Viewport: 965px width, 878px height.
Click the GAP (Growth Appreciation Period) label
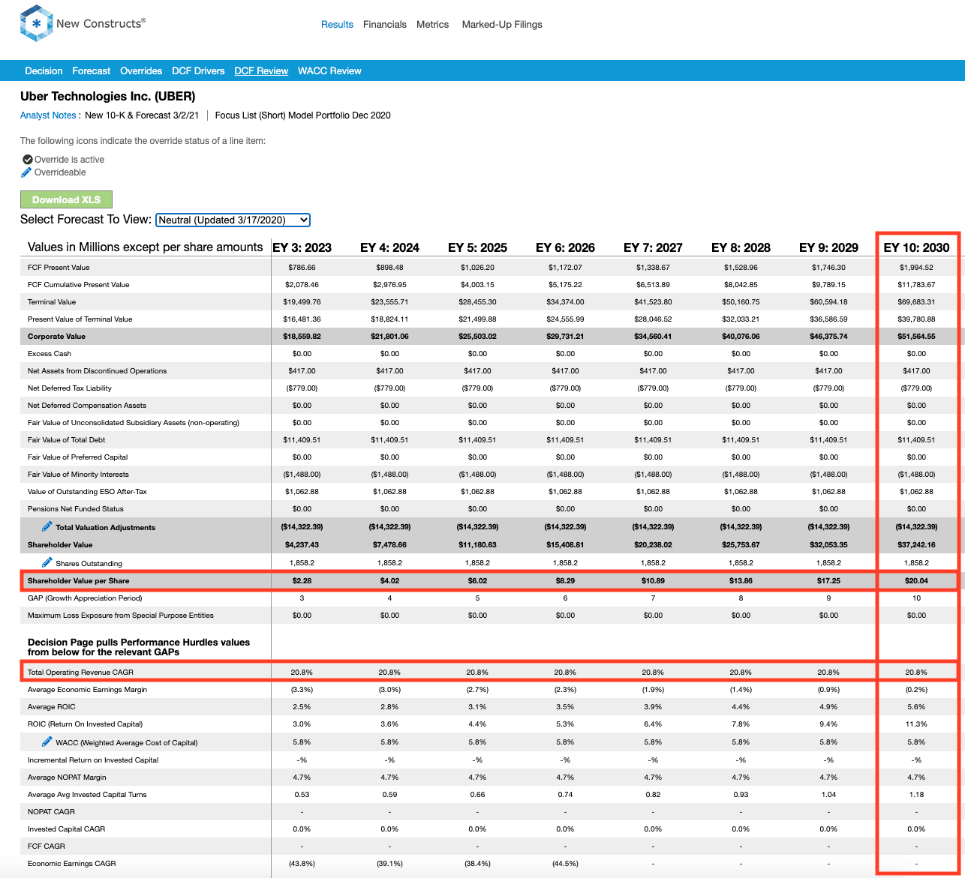tap(85, 598)
